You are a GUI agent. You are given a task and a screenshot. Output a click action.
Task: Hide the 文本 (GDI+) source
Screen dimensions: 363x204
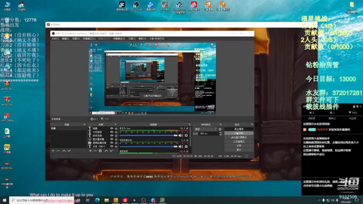click(x=112, y=146)
